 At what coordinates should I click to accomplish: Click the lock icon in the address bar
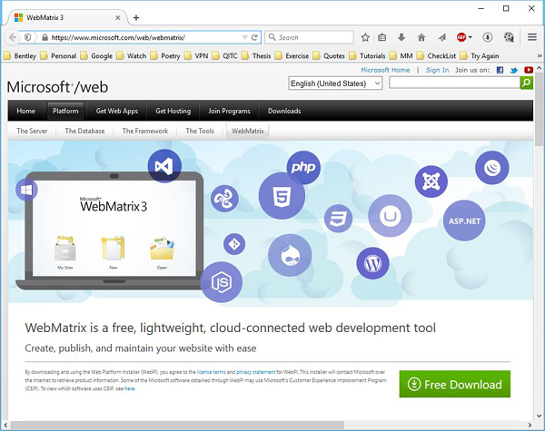(45, 37)
